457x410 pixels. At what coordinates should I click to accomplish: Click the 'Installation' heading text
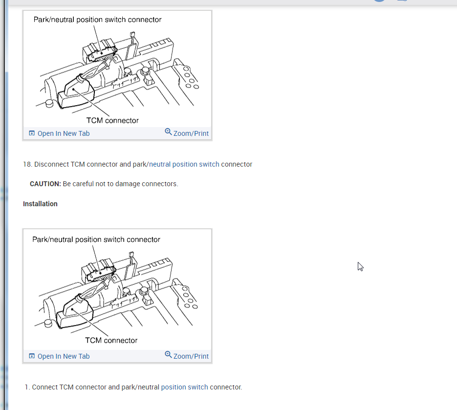[40, 204]
